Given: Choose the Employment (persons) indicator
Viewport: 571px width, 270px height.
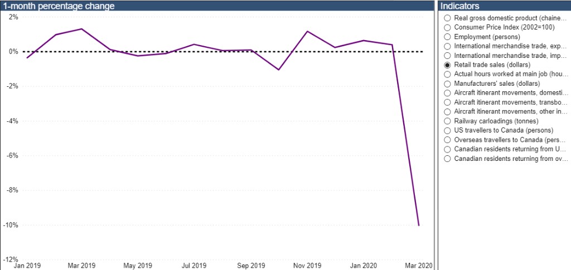Looking at the screenshot, I should (447, 37).
